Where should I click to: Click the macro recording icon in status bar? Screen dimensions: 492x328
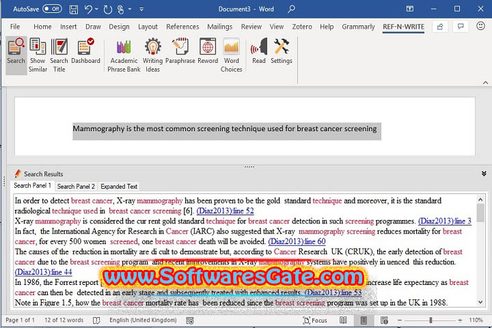pos(190,320)
